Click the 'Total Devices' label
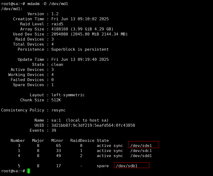This screenshot has height=176, width=213. tap(28, 44)
